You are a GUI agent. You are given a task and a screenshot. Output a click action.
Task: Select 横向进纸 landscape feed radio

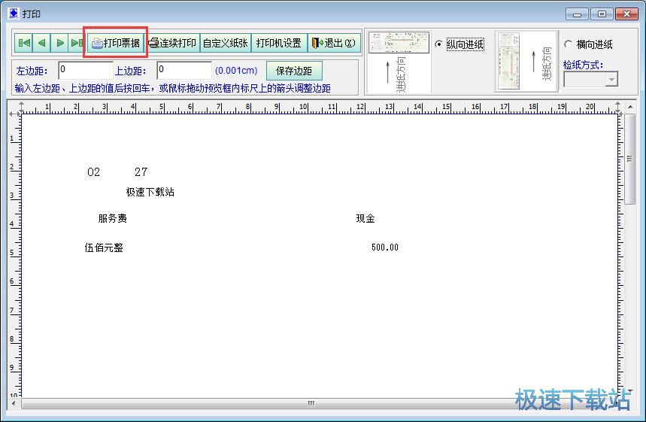(x=568, y=44)
